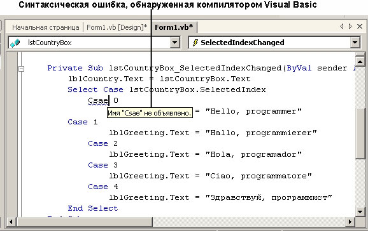Click the End Select line

tap(93, 208)
